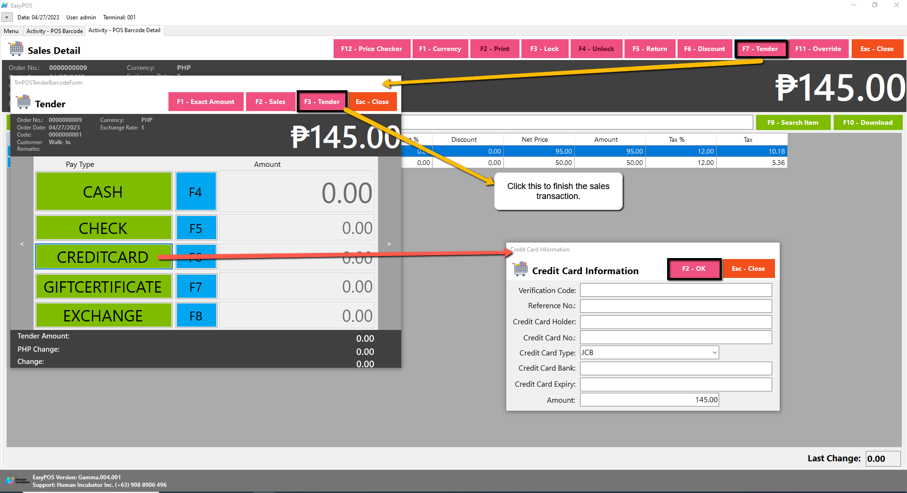Click the F3 - Lock button
The image size is (907, 493).
(545, 49)
